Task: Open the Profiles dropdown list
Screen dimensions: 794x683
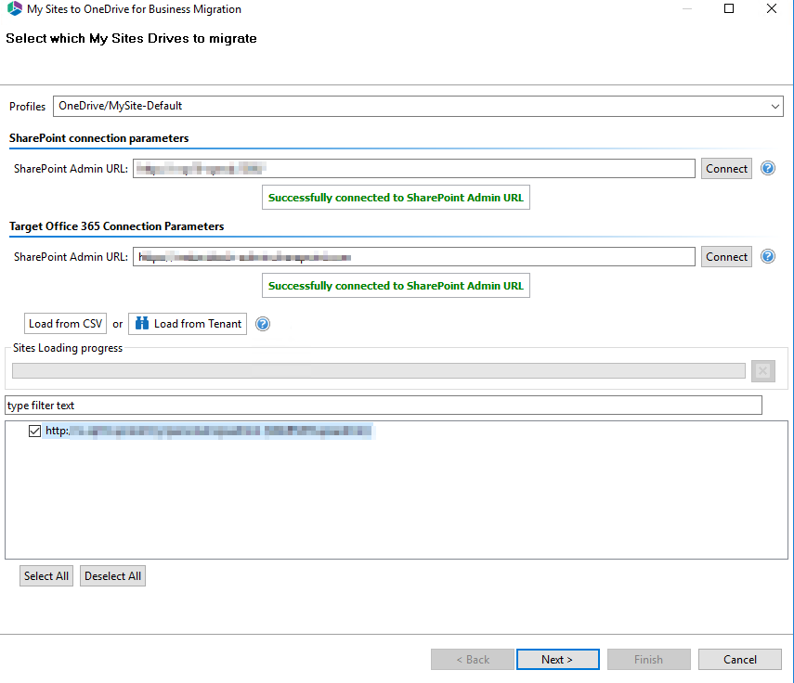Action: pyautogui.click(x=775, y=106)
